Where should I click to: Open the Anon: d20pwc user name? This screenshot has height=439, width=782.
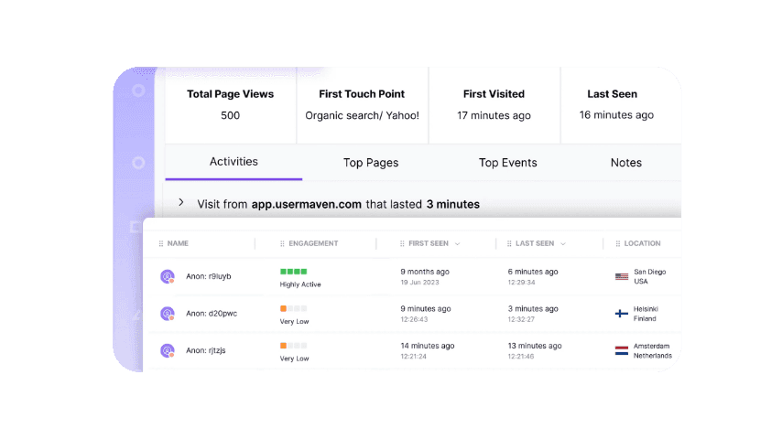tap(212, 314)
